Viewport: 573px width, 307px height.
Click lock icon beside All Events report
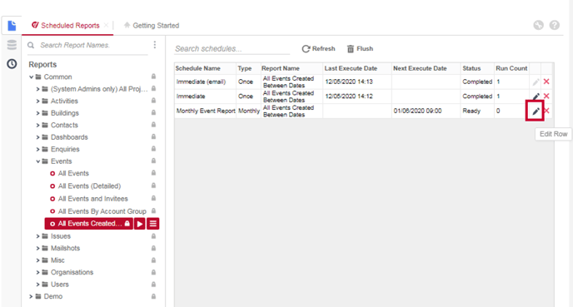[x=153, y=173]
